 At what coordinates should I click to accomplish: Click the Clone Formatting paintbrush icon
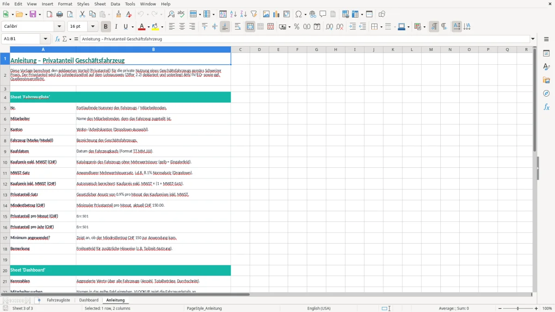click(118, 14)
